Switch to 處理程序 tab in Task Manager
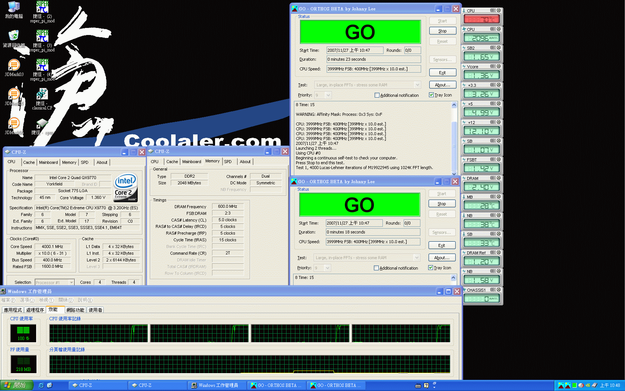625x391 pixels. click(x=35, y=310)
